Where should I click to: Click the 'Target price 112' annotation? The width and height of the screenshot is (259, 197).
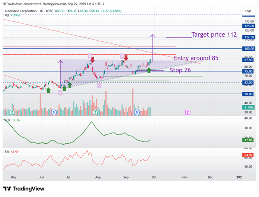pos(214,35)
